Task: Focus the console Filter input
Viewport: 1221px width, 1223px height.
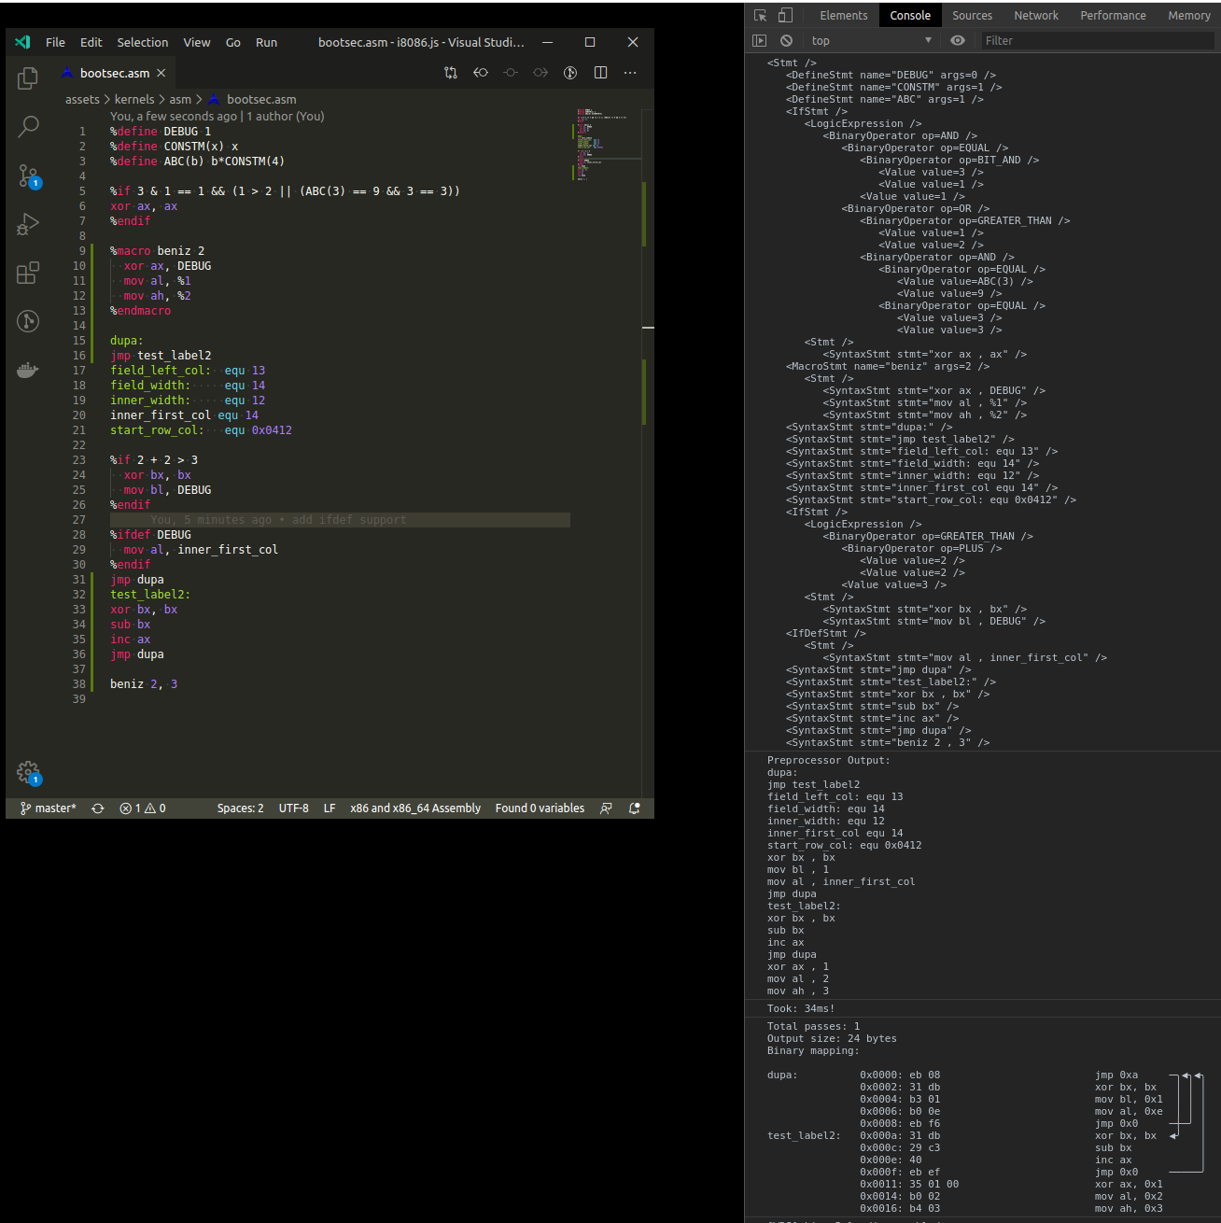Action: pyautogui.click(x=1098, y=40)
